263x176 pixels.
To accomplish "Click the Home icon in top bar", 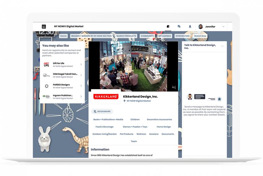I will click(168, 27).
